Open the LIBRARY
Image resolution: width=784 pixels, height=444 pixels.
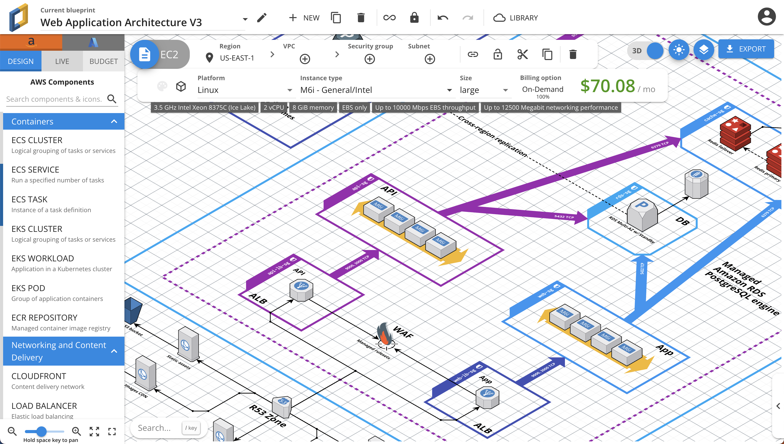point(515,18)
